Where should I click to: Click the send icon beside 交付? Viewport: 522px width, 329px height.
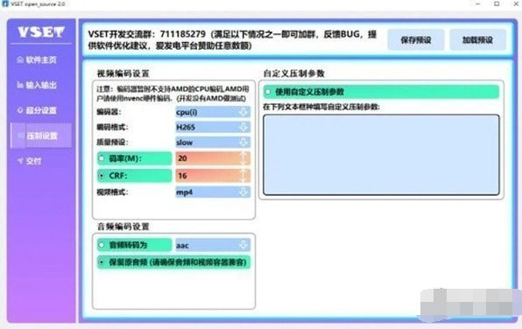pyautogui.click(x=20, y=161)
